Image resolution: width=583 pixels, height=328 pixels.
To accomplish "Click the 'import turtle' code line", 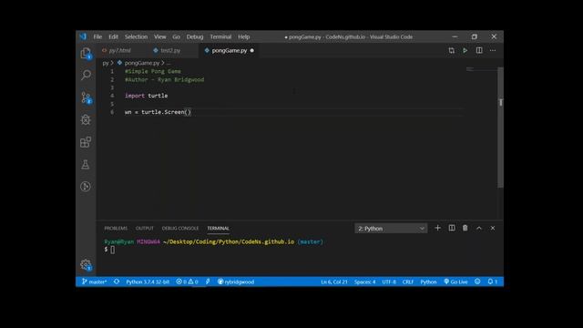I will click(146, 96).
